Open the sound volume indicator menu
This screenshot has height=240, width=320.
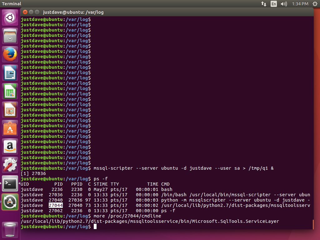[x=284, y=4]
